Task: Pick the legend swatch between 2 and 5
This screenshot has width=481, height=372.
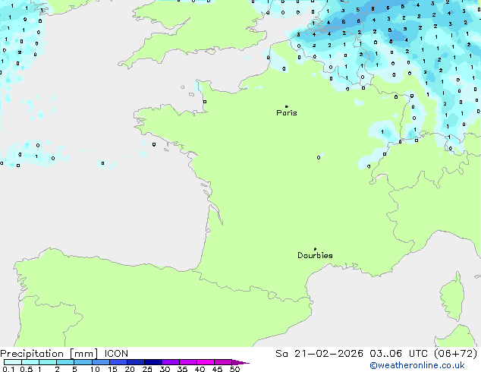Action: 65,362
